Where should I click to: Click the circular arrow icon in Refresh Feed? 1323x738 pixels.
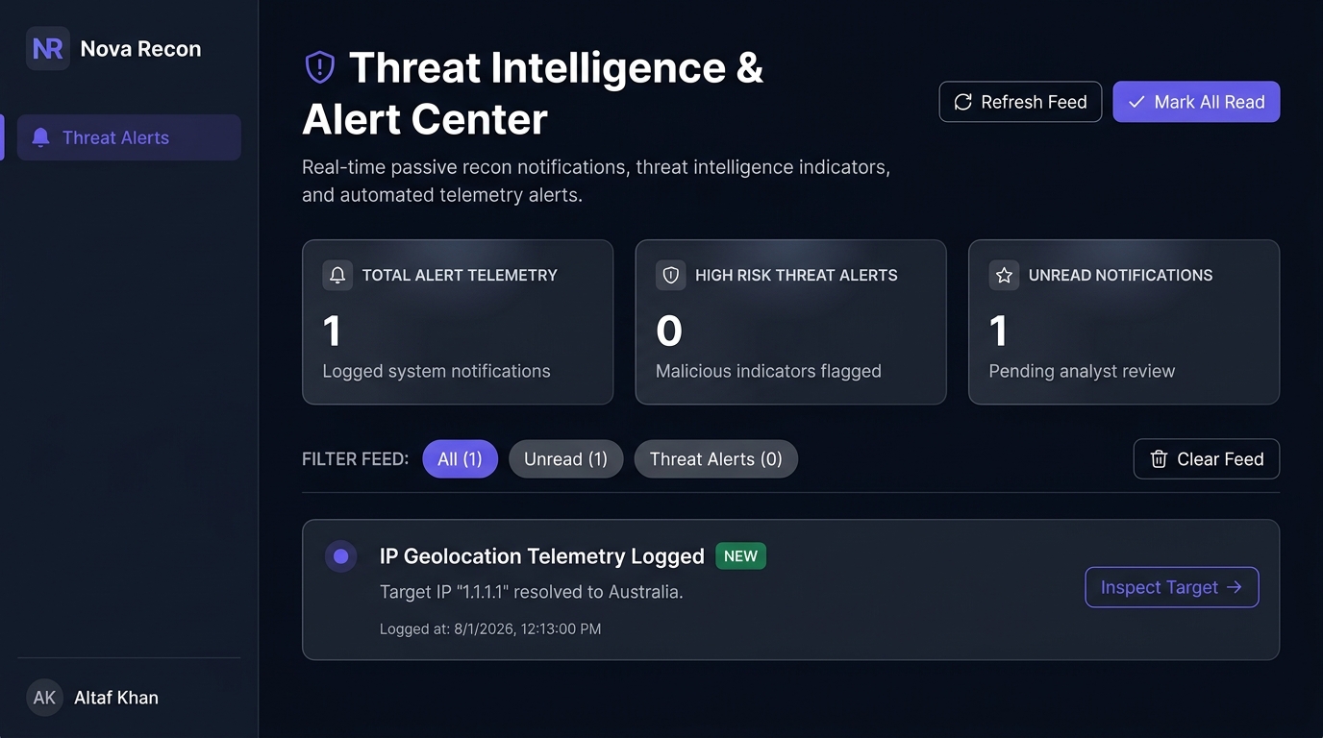[x=963, y=102]
